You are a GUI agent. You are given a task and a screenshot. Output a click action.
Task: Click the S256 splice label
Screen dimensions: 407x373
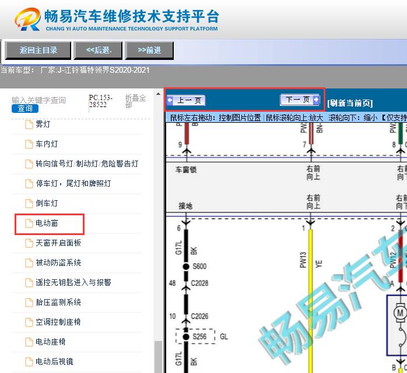(x=199, y=336)
